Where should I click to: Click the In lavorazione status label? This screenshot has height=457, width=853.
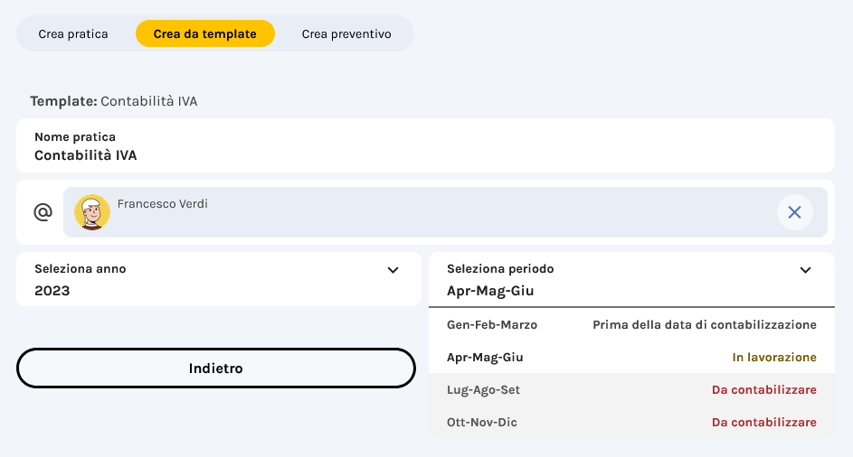774,358
